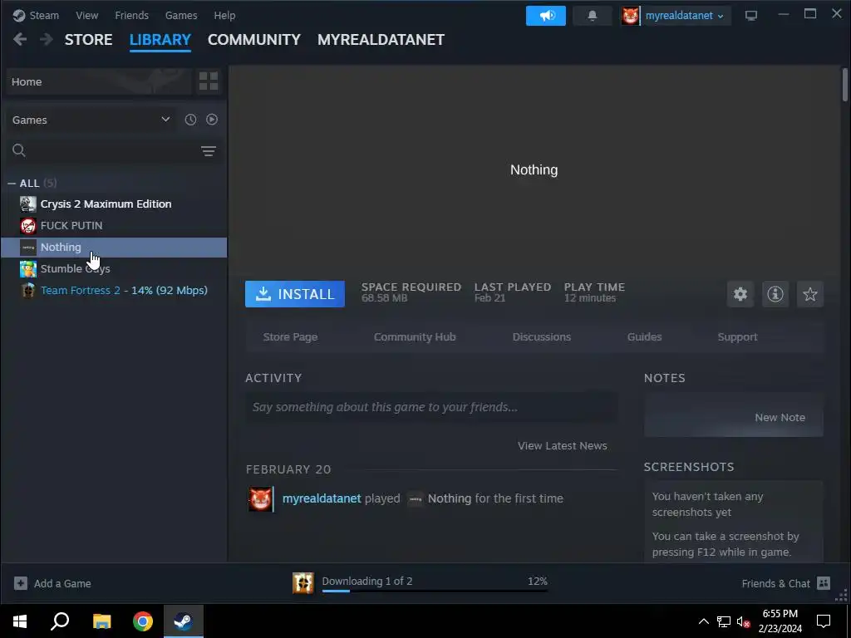Switch to Big Picture mode monitor icon
This screenshot has width=851, height=638.
(x=750, y=16)
